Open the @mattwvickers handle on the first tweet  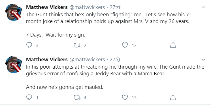(x=87, y=7)
